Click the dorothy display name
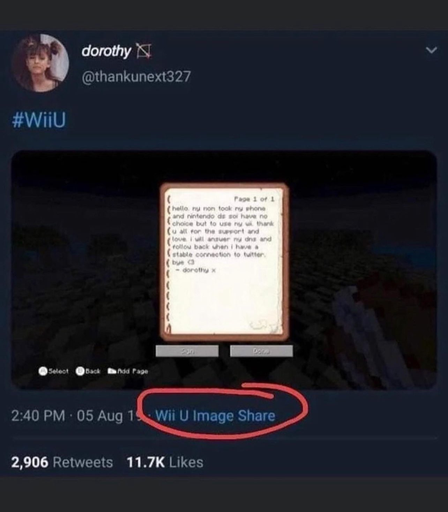Screen dimensions: 448x512 pos(106,51)
